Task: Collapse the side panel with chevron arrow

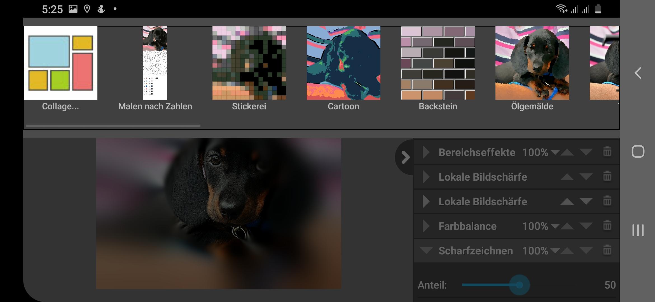Action: (x=405, y=157)
